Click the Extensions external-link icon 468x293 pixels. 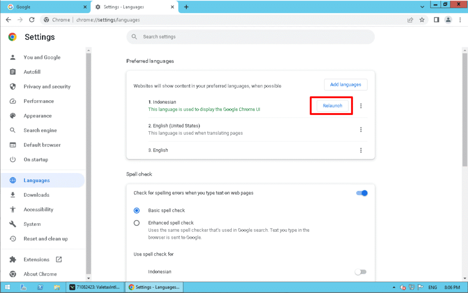pyautogui.click(x=59, y=260)
